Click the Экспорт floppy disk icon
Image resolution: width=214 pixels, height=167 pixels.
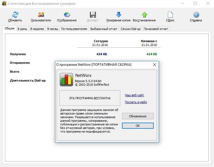[x=93, y=15]
